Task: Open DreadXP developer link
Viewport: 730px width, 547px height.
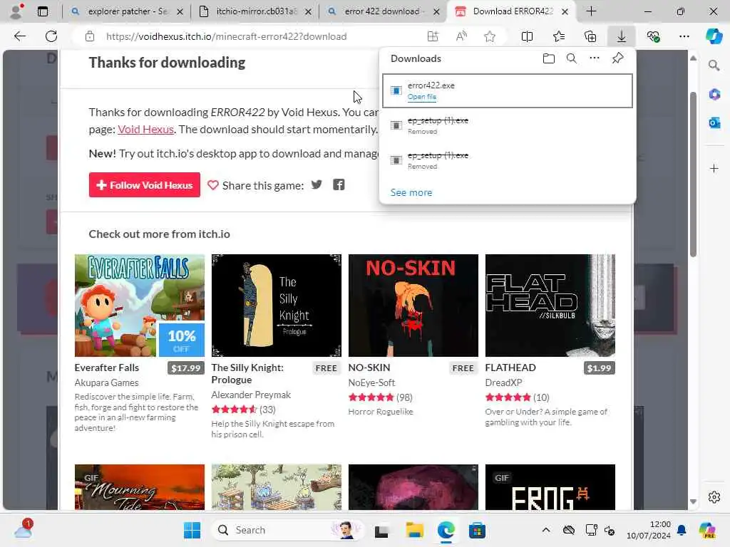Action: coord(504,382)
